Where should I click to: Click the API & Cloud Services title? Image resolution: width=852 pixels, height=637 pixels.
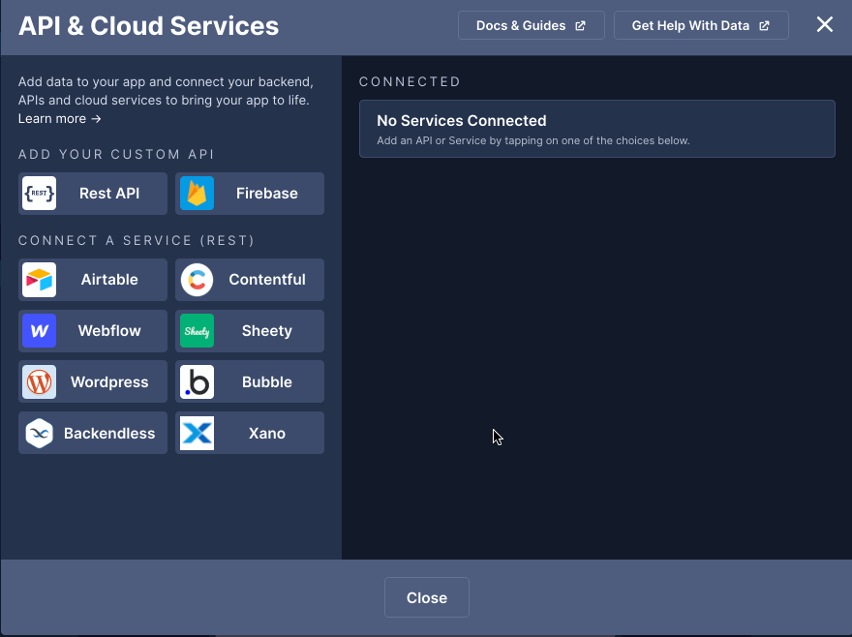pos(148,26)
